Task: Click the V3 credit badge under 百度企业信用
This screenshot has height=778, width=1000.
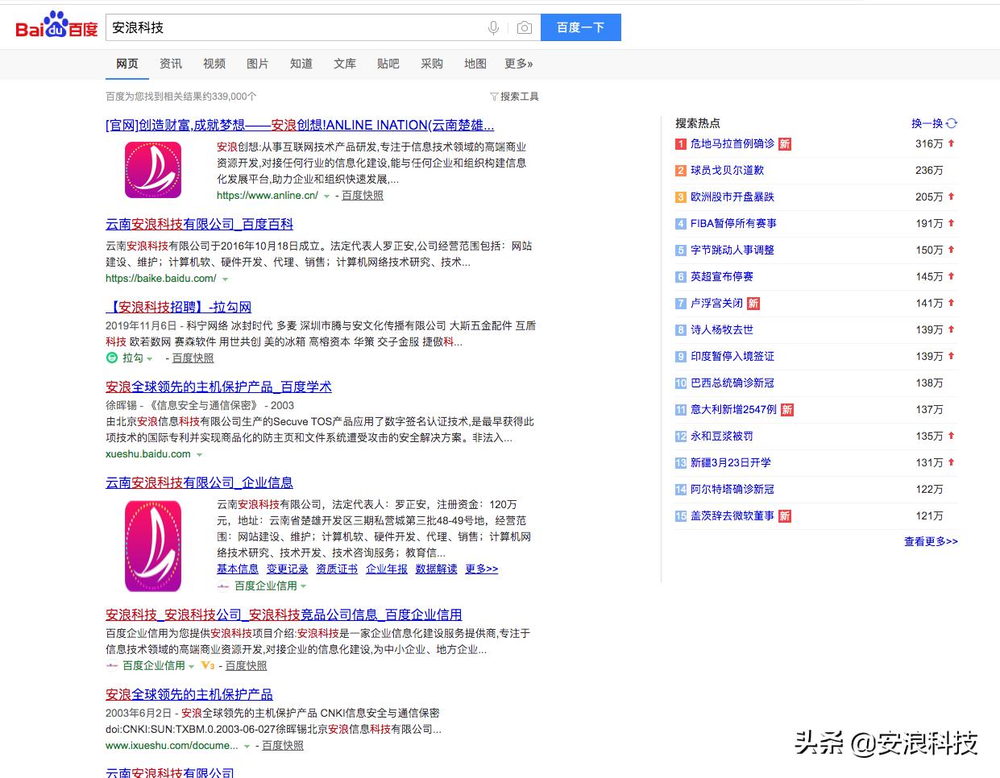Action: click(x=208, y=666)
